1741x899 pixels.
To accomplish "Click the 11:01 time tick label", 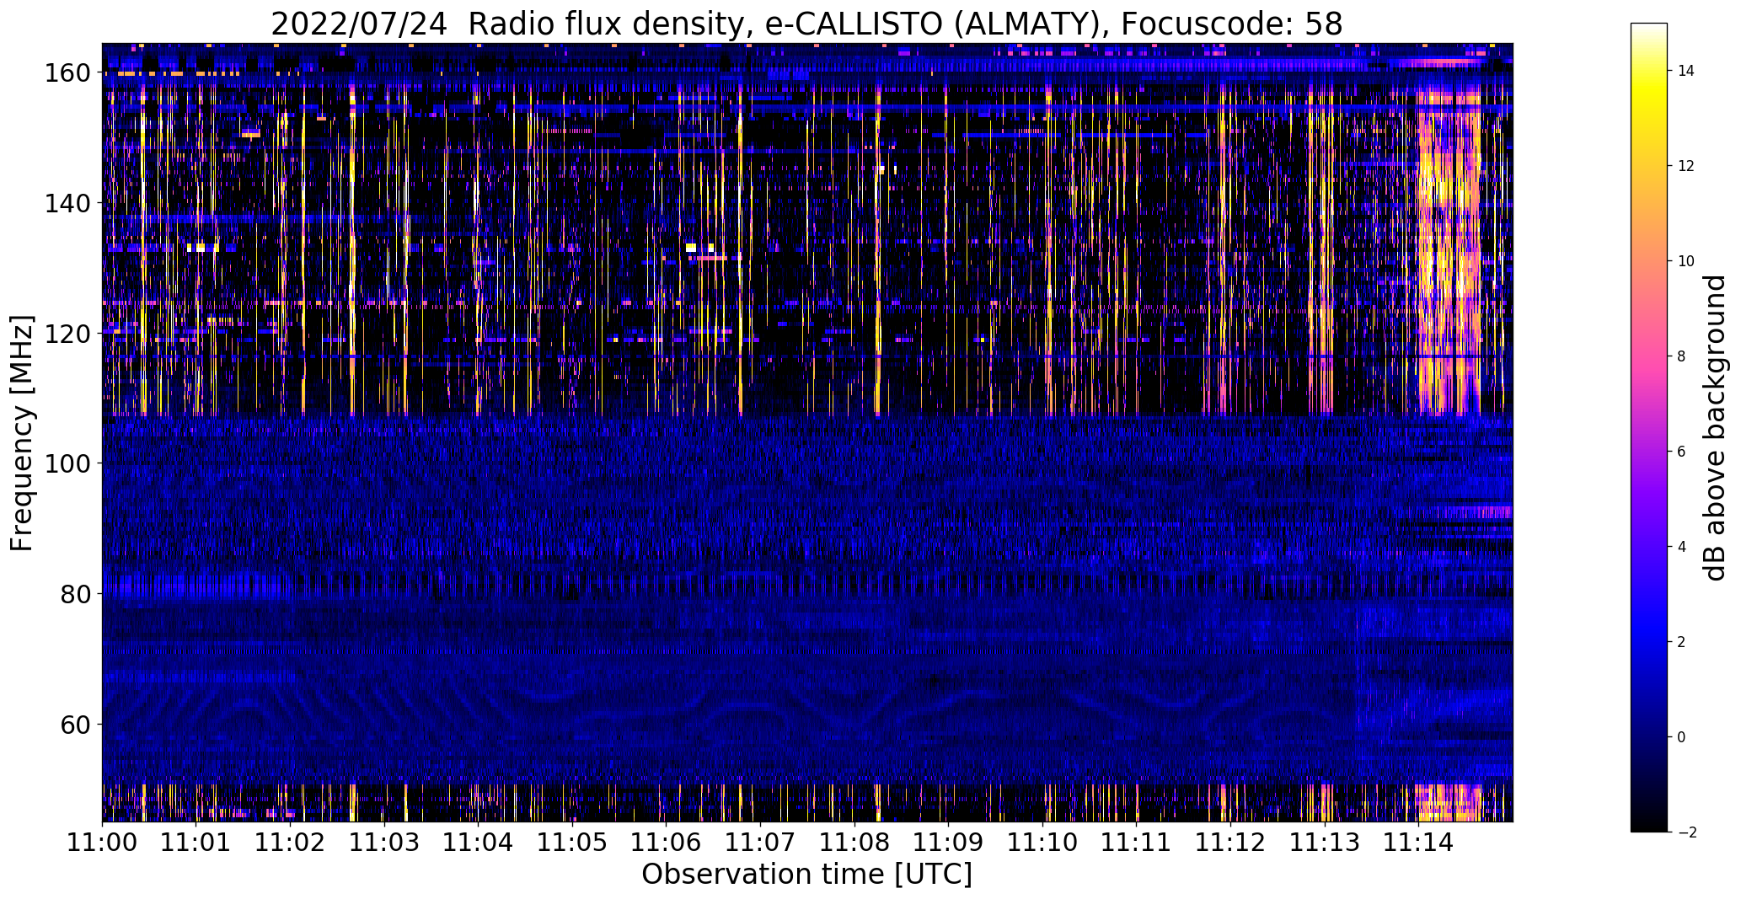I will click(196, 842).
